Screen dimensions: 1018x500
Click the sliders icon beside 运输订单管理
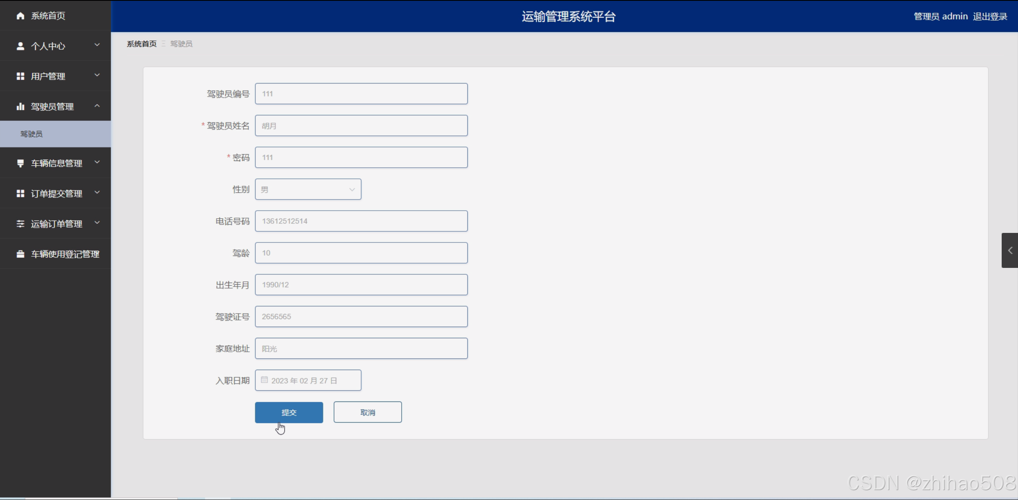[x=20, y=224]
